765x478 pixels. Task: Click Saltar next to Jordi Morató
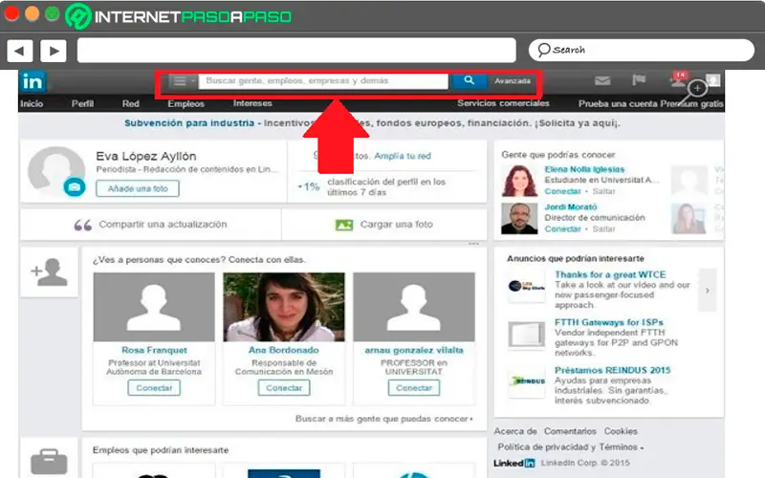point(603,228)
